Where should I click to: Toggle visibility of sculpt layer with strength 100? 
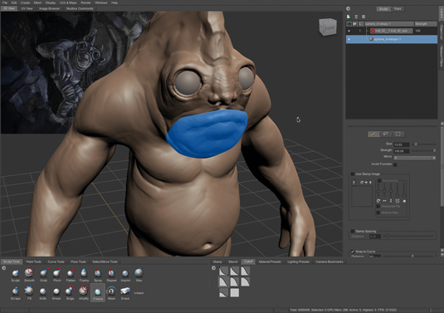349,31
